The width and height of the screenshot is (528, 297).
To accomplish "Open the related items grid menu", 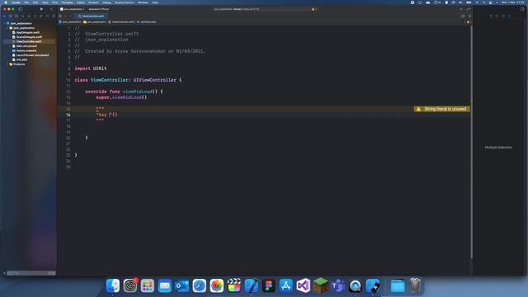I will pyautogui.click(x=60, y=16).
